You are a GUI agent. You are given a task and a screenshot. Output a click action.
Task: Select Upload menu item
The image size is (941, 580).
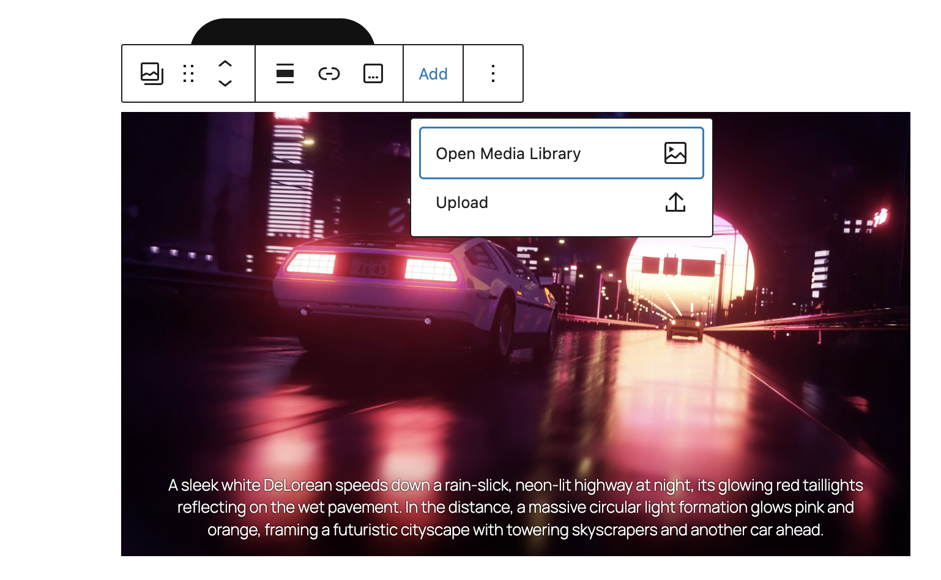click(x=562, y=203)
